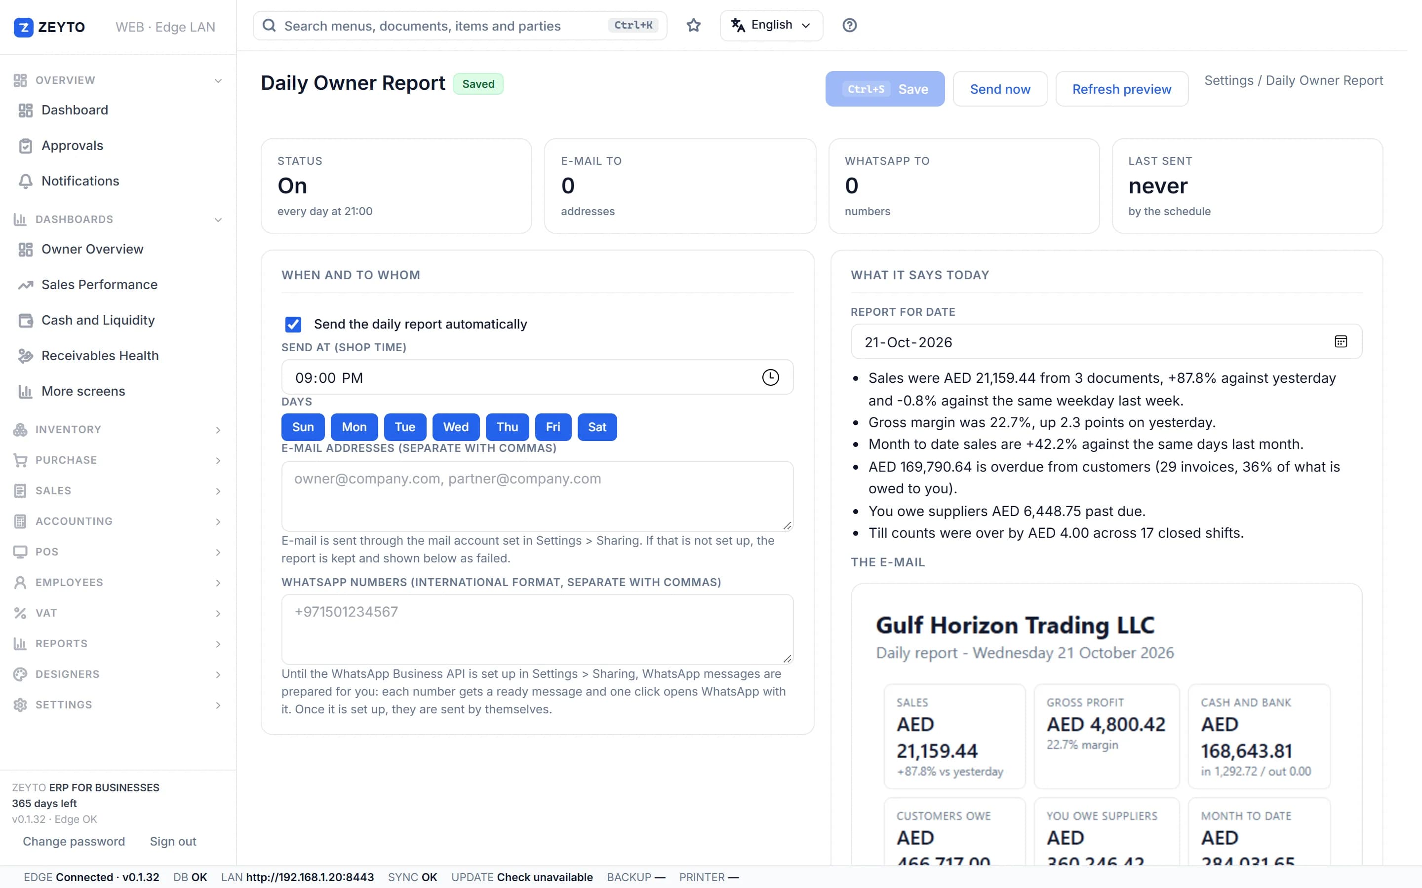Viewport: 1422px width, 888px height.
Task: Toggle the Wed day chip
Action: [x=456, y=427]
